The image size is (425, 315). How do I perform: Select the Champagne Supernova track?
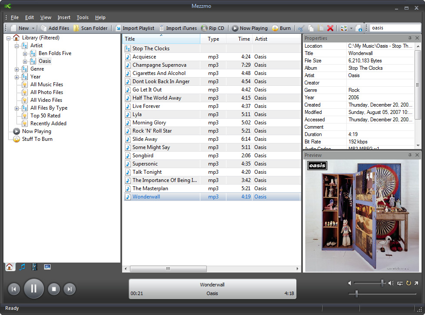click(x=212, y=65)
